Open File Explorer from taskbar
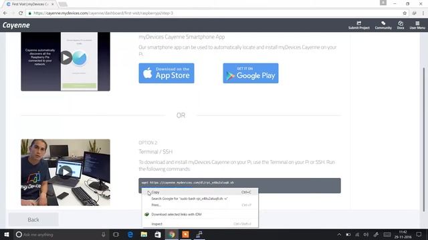428x240 pixels. click(x=144, y=234)
